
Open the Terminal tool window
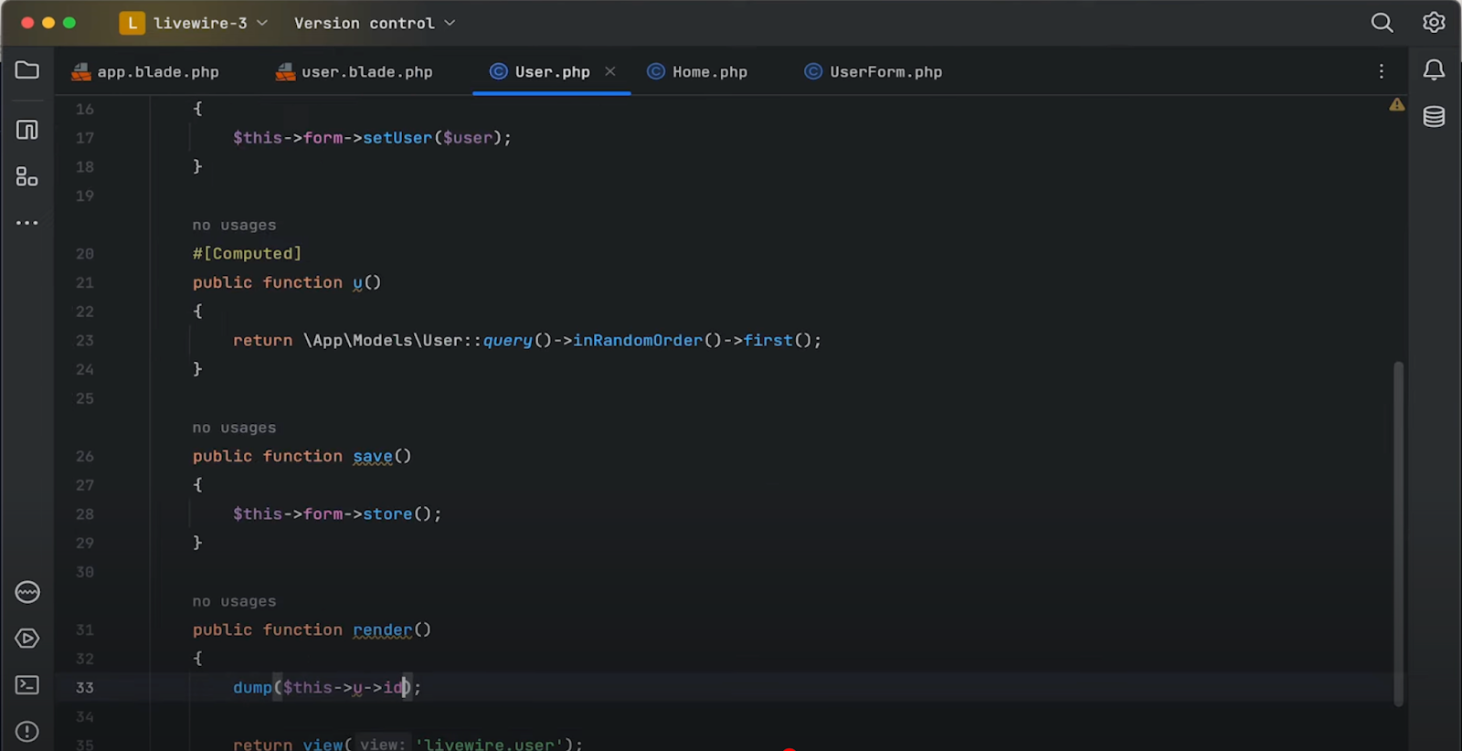pos(27,685)
